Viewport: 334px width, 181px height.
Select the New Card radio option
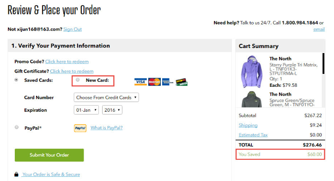(x=78, y=79)
